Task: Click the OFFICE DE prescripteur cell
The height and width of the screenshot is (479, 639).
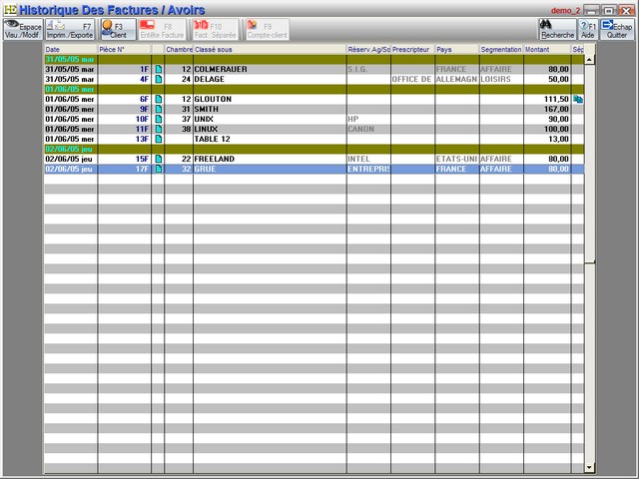Action: [x=411, y=79]
